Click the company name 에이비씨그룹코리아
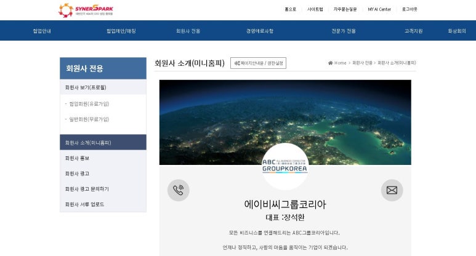Viewport: 476px width, 256px height. pos(285,204)
